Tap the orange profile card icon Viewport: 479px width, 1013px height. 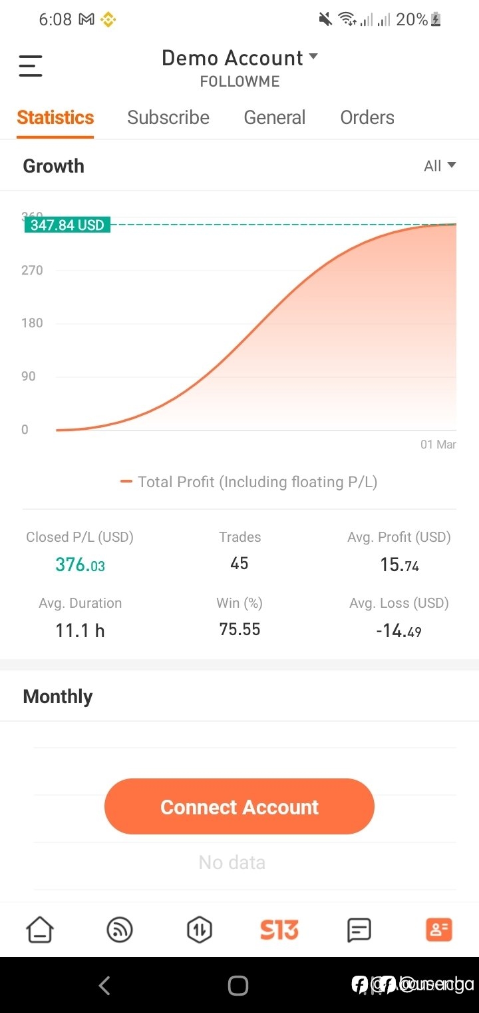click(439, 930)
